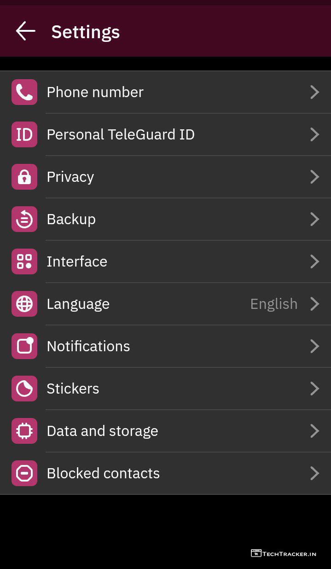
Task: Expand the Blocked contacts row chevron
Action: tap(315, 473)
